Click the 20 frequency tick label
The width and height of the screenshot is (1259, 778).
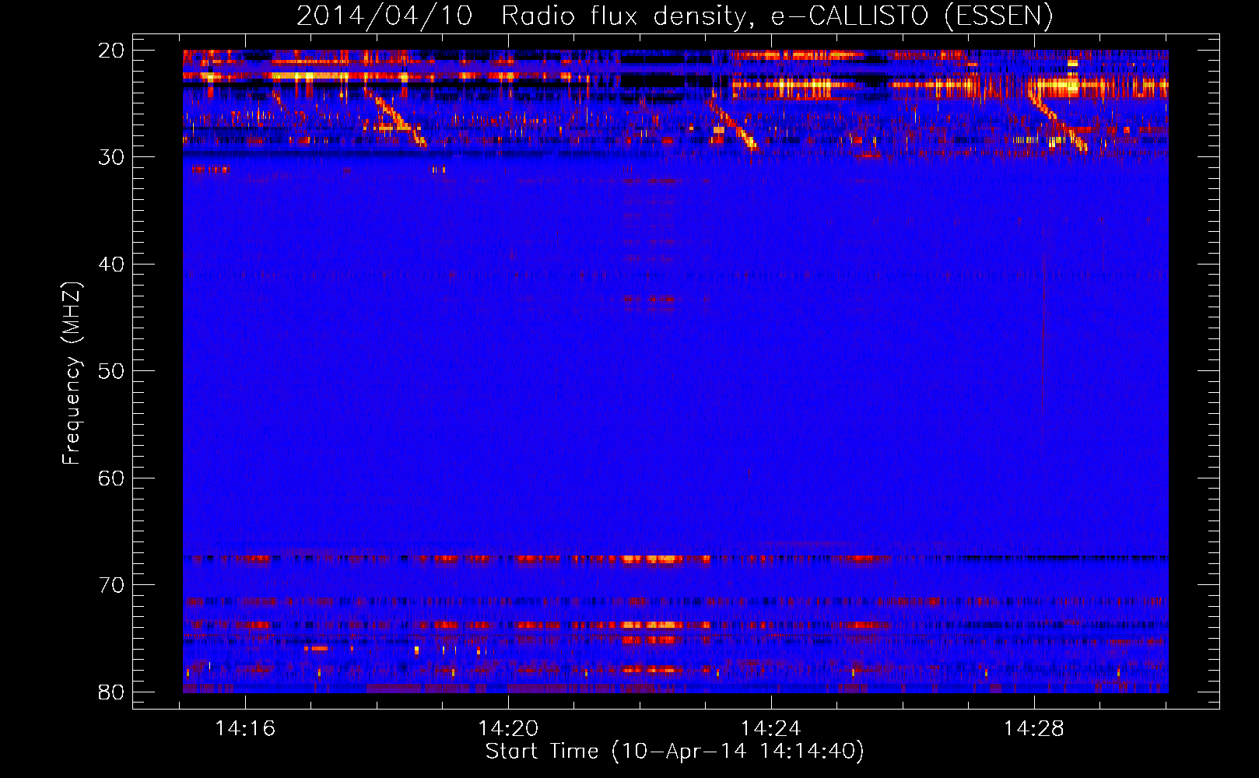[x=111, y=51]
